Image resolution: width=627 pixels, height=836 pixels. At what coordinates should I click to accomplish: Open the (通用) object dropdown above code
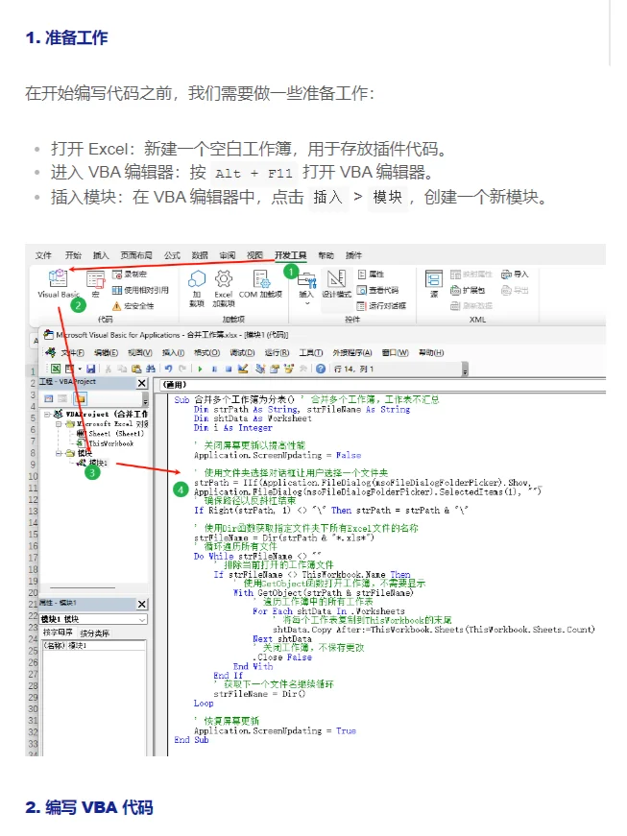[x=383, y=385]
